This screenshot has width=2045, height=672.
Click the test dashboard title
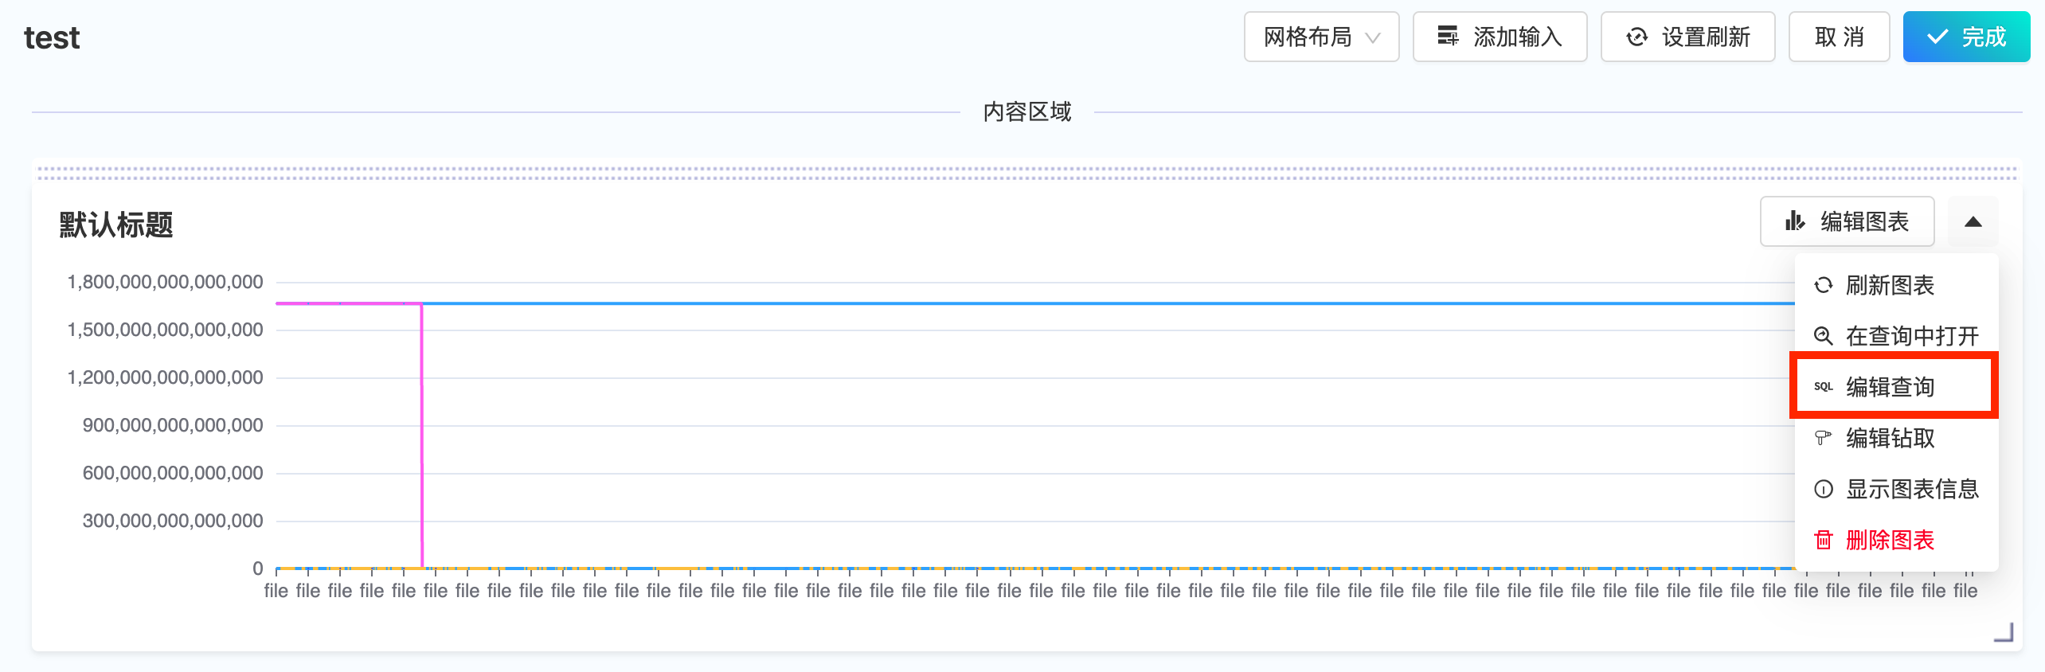pyautogui.click(x=52, y=37)
